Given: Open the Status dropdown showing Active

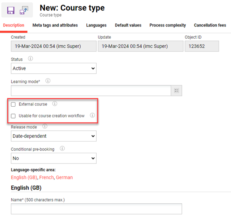Looking at the screenshot, I should (x=54, y=68).
